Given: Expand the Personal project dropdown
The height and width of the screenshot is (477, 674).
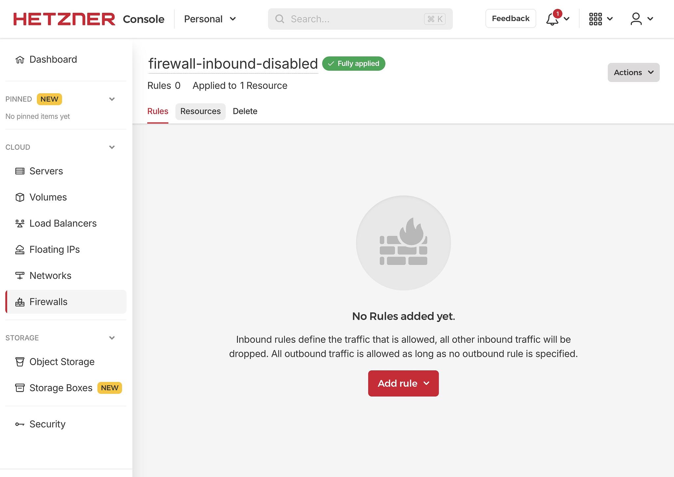Looking at the screenshot, I should point(210,19).
